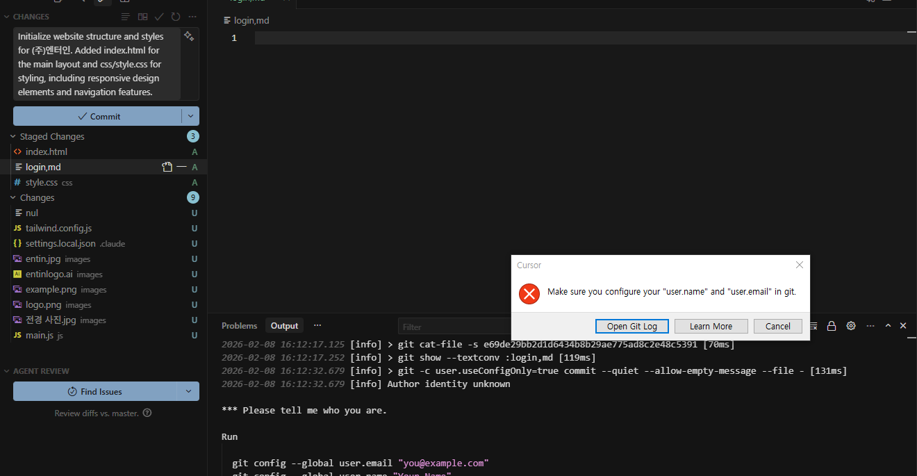Click entinlogo.ai Illustrator file icon

(x=17, y=274)
